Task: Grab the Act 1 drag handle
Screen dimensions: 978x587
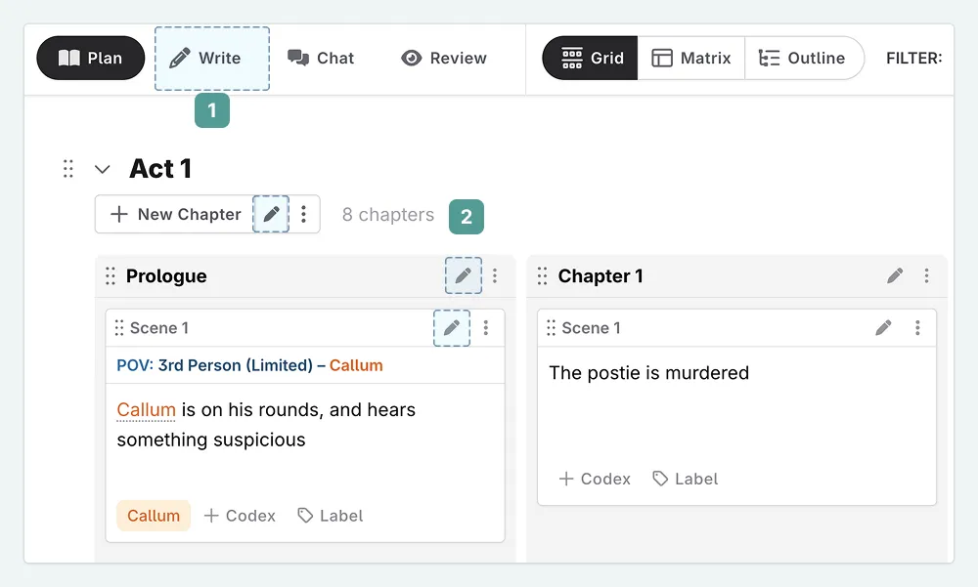Action: (x=68, y=169)
